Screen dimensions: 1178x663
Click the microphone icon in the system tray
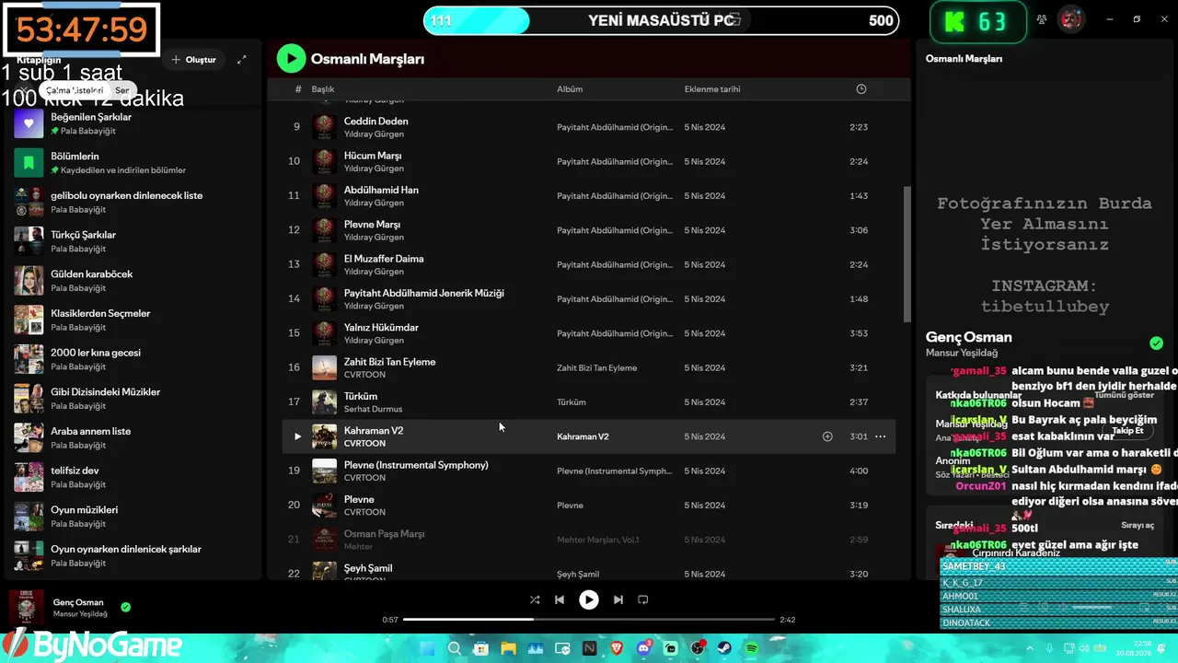pos(1050,649)
